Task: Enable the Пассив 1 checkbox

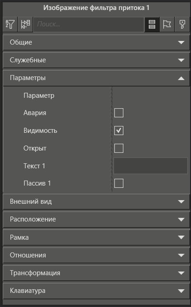Action: (119, 183)
